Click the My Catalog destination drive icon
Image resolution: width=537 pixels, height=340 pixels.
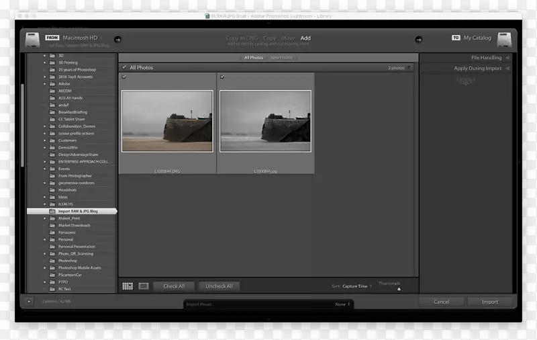point(504,40)
